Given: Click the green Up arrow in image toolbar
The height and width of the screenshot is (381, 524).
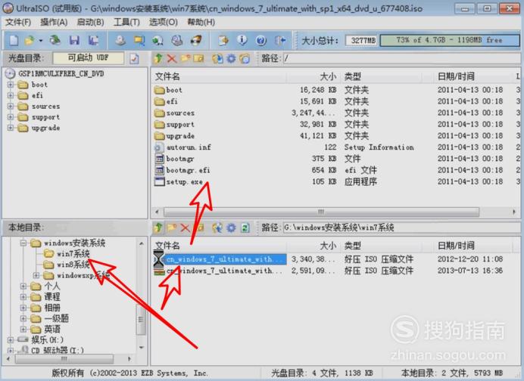Looking at the screenshot, I should [158, 59].
